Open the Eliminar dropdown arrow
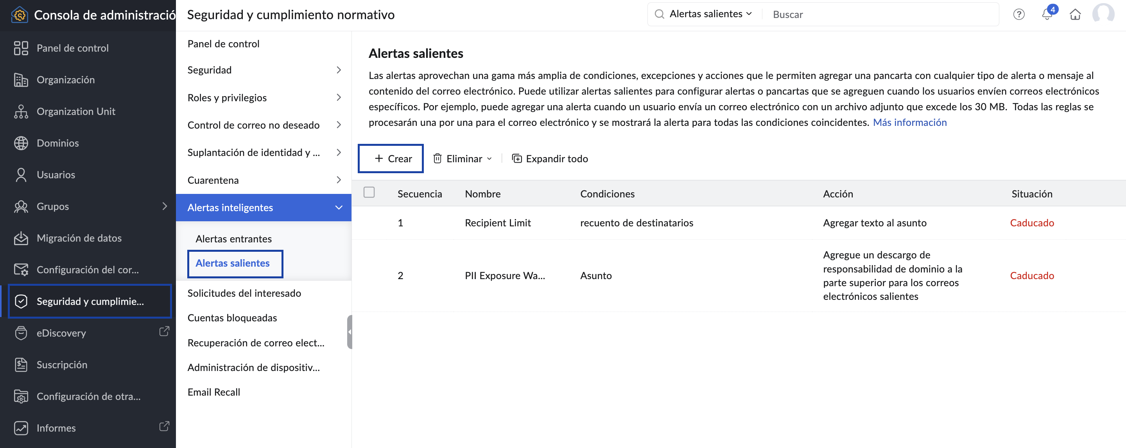Image resolution: width=1126 pixels, height=448 pixels. pyautogui.click(x=489, y=159)
